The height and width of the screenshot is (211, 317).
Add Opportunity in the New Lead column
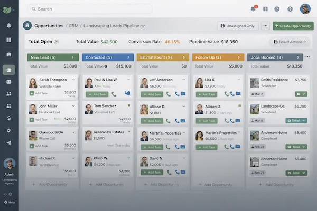pos(50,184)
